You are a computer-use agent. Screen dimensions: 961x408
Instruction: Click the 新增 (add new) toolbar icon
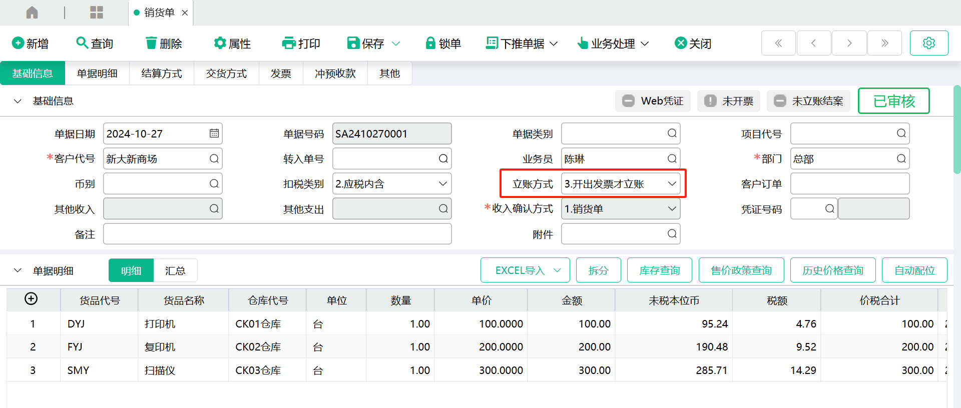(x=18, y=43)
